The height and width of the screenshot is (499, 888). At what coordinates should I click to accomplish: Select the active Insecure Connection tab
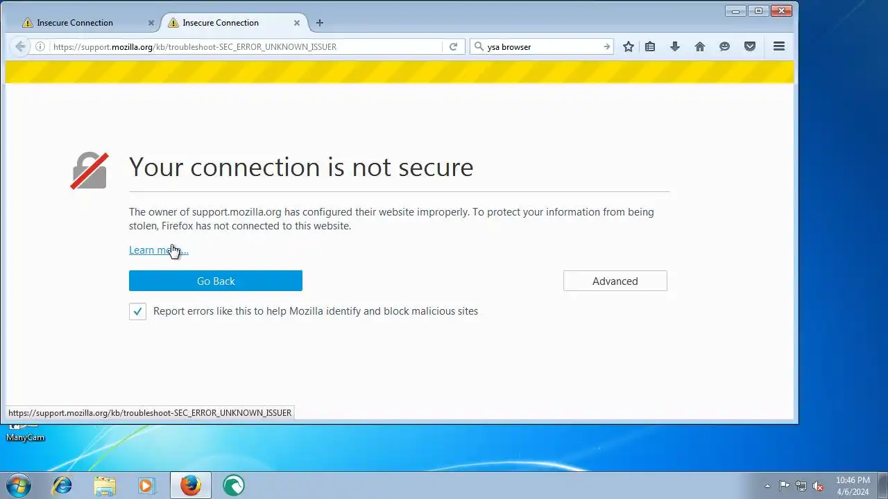pyautogui.click(x=236, y=23)
